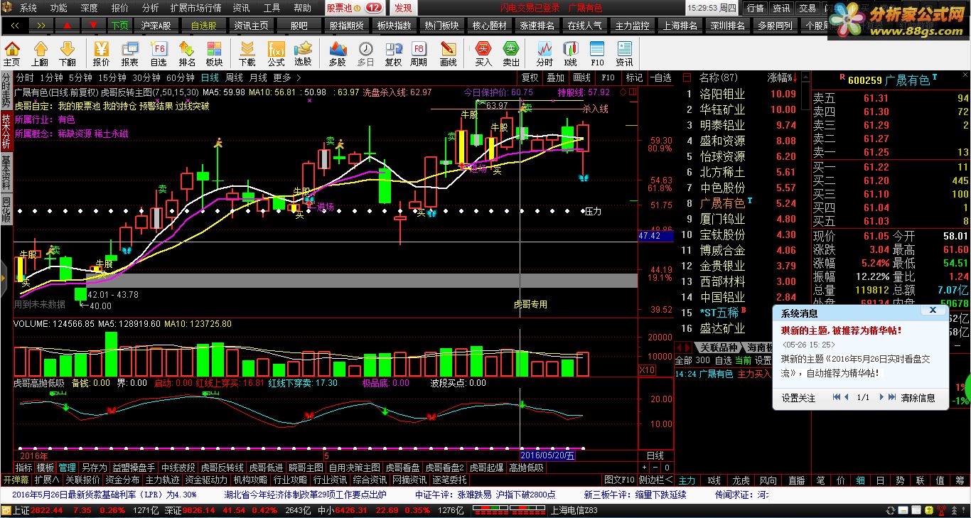Click the green 卖出 sell icon
The image size is (971, 518).
coord(511,54)
